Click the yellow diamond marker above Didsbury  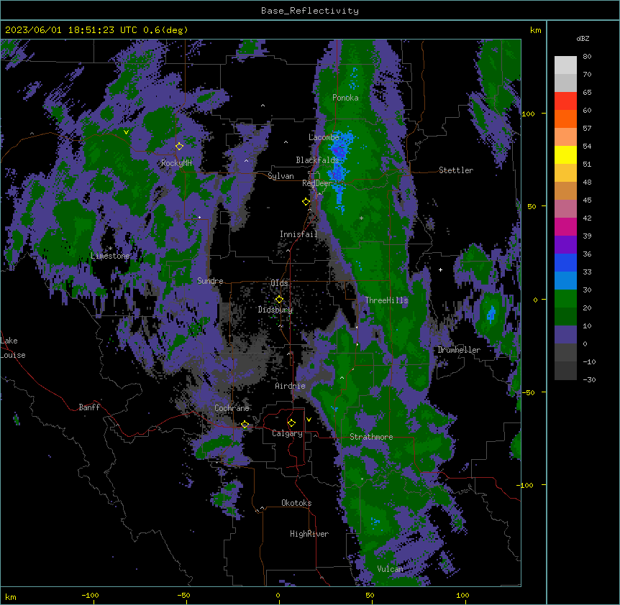coord(280,300)
